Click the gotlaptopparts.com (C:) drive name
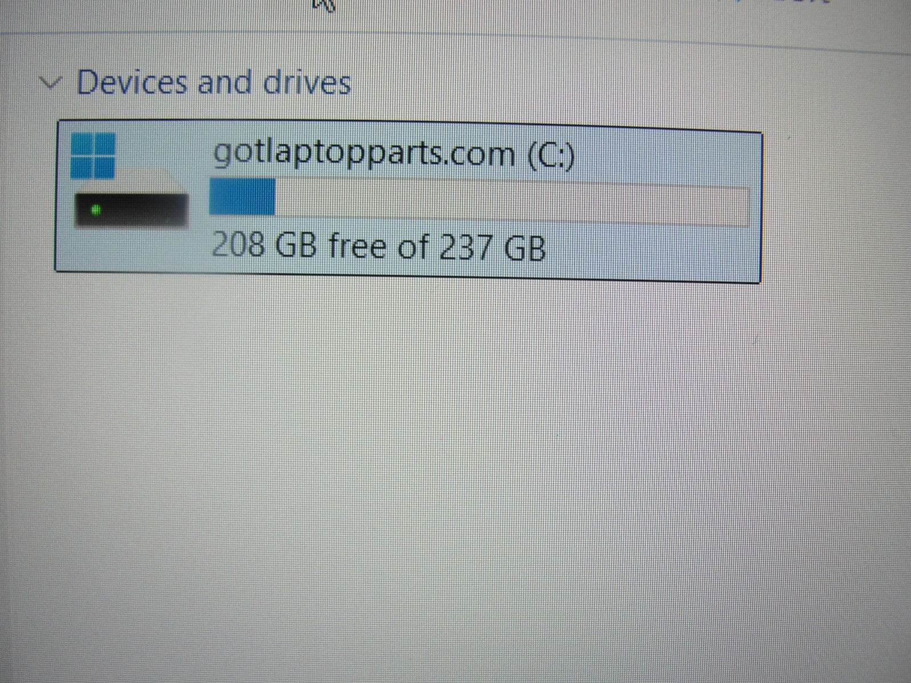The height and width of the screenshot is (683, 911). [x=393, y=153]
